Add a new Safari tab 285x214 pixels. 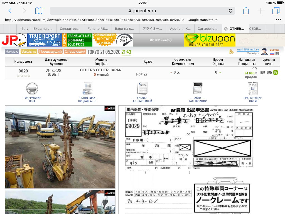click(261, 11)
